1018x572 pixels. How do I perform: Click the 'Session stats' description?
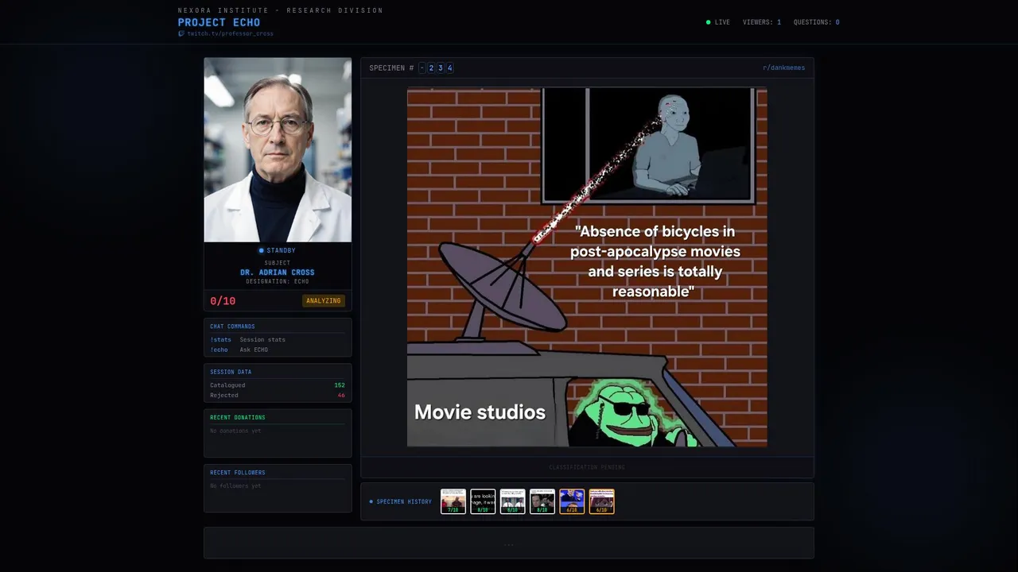262,339
